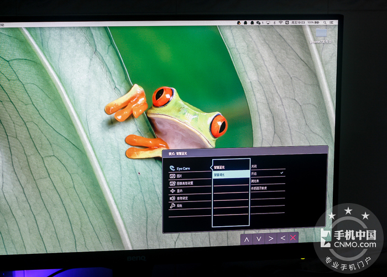
Task: Open the 图片 picture menu icon
Action: point(172,176)
